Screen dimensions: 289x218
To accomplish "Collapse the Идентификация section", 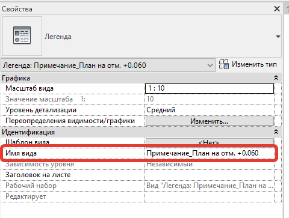I will point(276,132).
